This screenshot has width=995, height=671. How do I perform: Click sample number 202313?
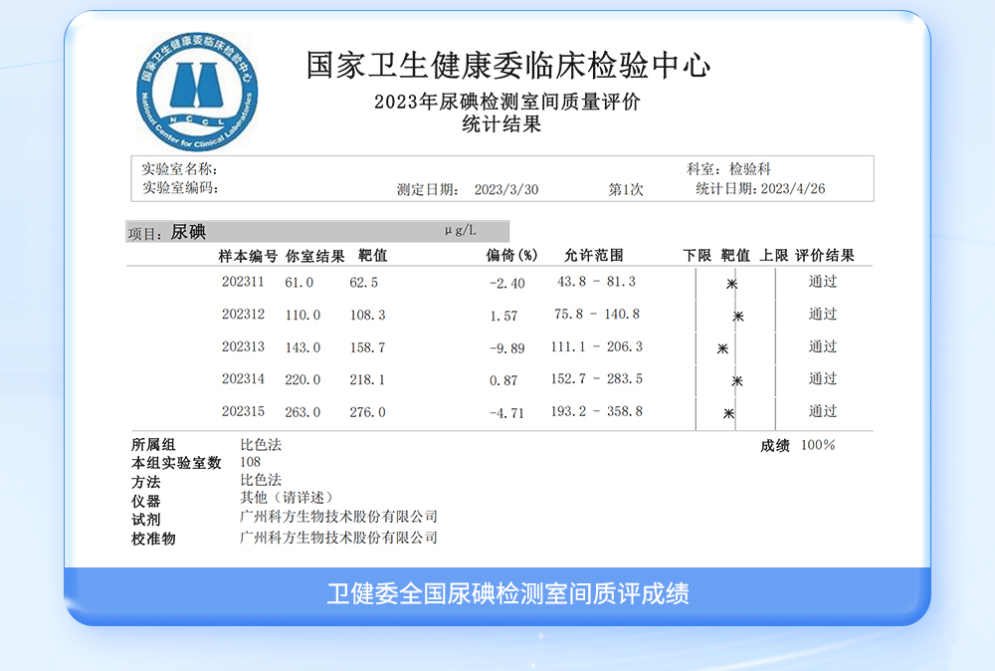(243, 347)
